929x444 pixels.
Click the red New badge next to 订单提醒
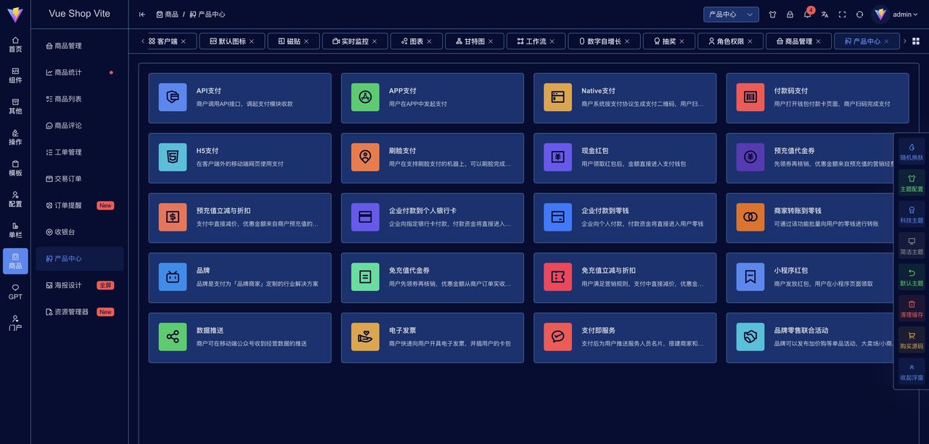[105, 205]
